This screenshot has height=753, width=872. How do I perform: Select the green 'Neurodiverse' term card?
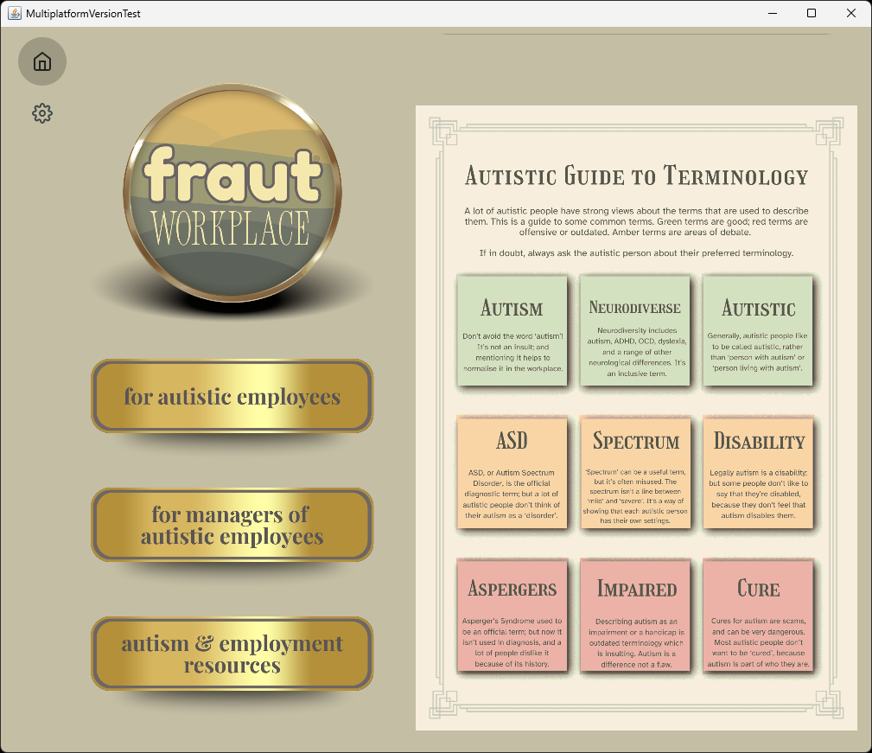coord(635,331)
